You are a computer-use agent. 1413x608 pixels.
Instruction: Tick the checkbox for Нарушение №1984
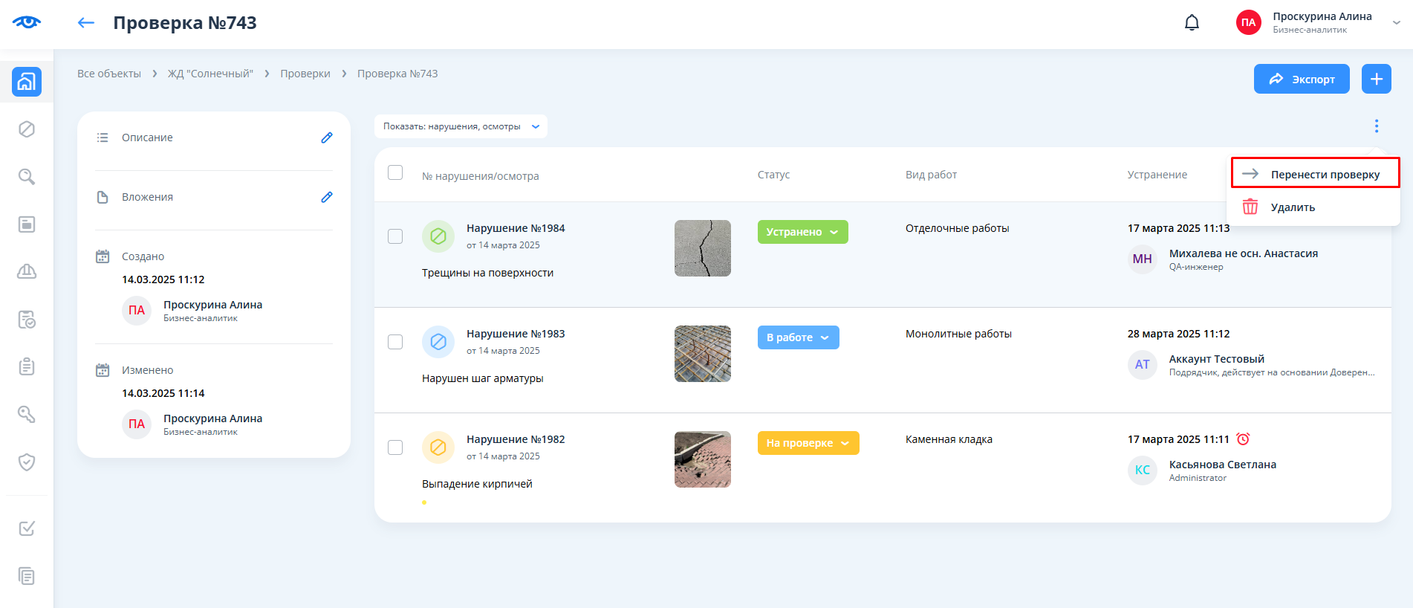[395, 236]
